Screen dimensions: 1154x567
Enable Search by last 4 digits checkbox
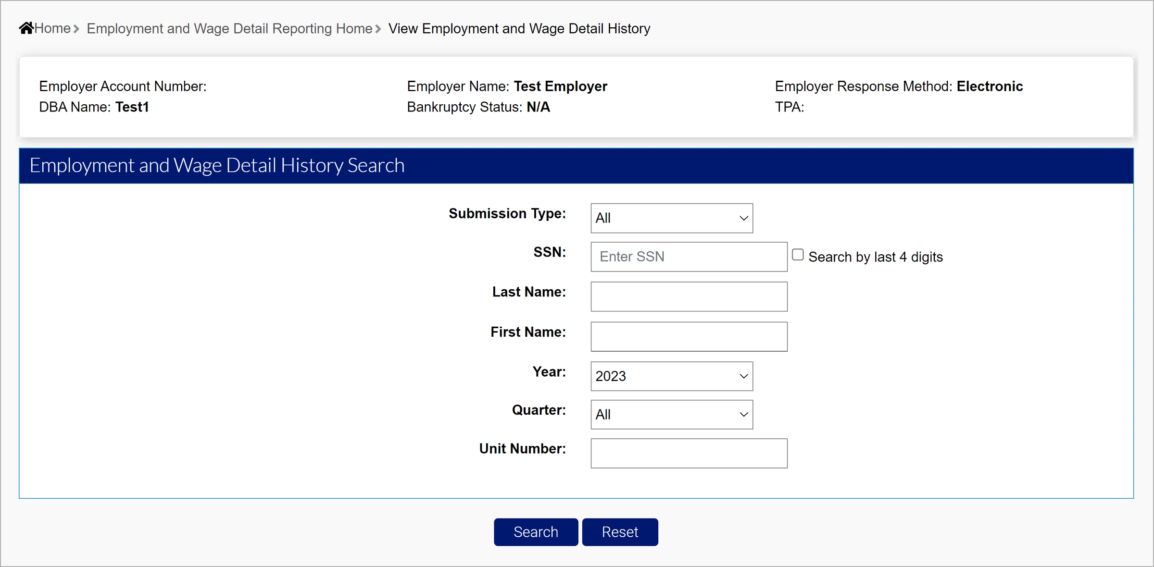(798, 255)
